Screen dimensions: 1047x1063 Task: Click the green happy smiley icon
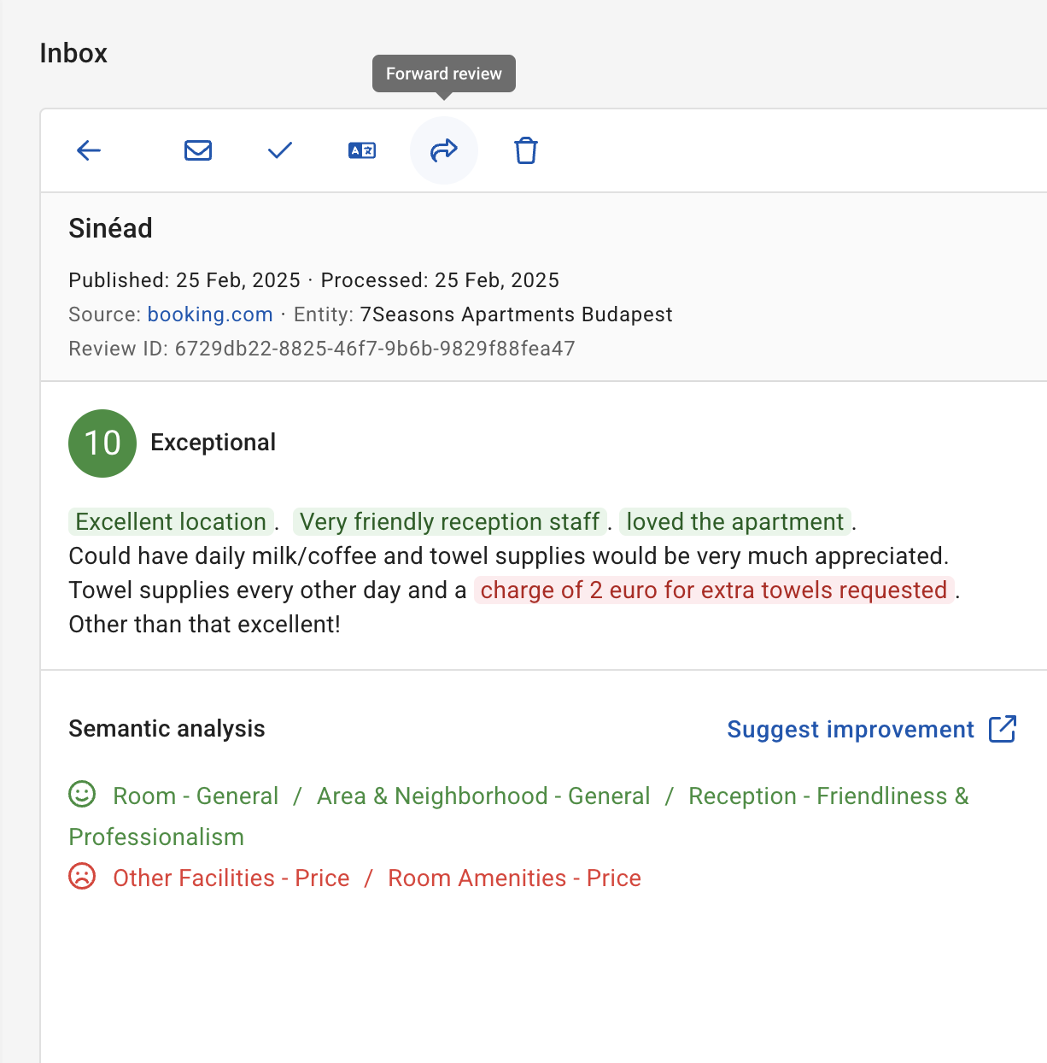click(82, 794)
